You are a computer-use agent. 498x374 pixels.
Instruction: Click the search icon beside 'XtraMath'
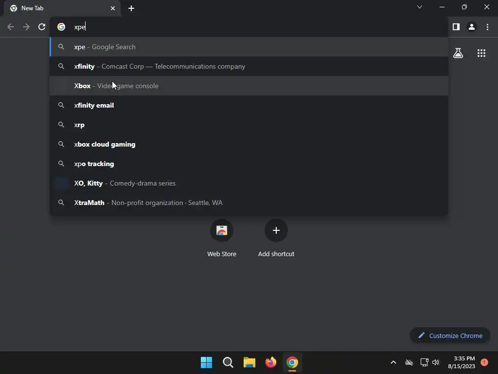(61, 203)
